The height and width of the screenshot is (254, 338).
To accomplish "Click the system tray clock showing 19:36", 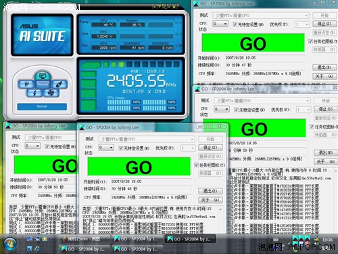I will click(x=327, y=240).
